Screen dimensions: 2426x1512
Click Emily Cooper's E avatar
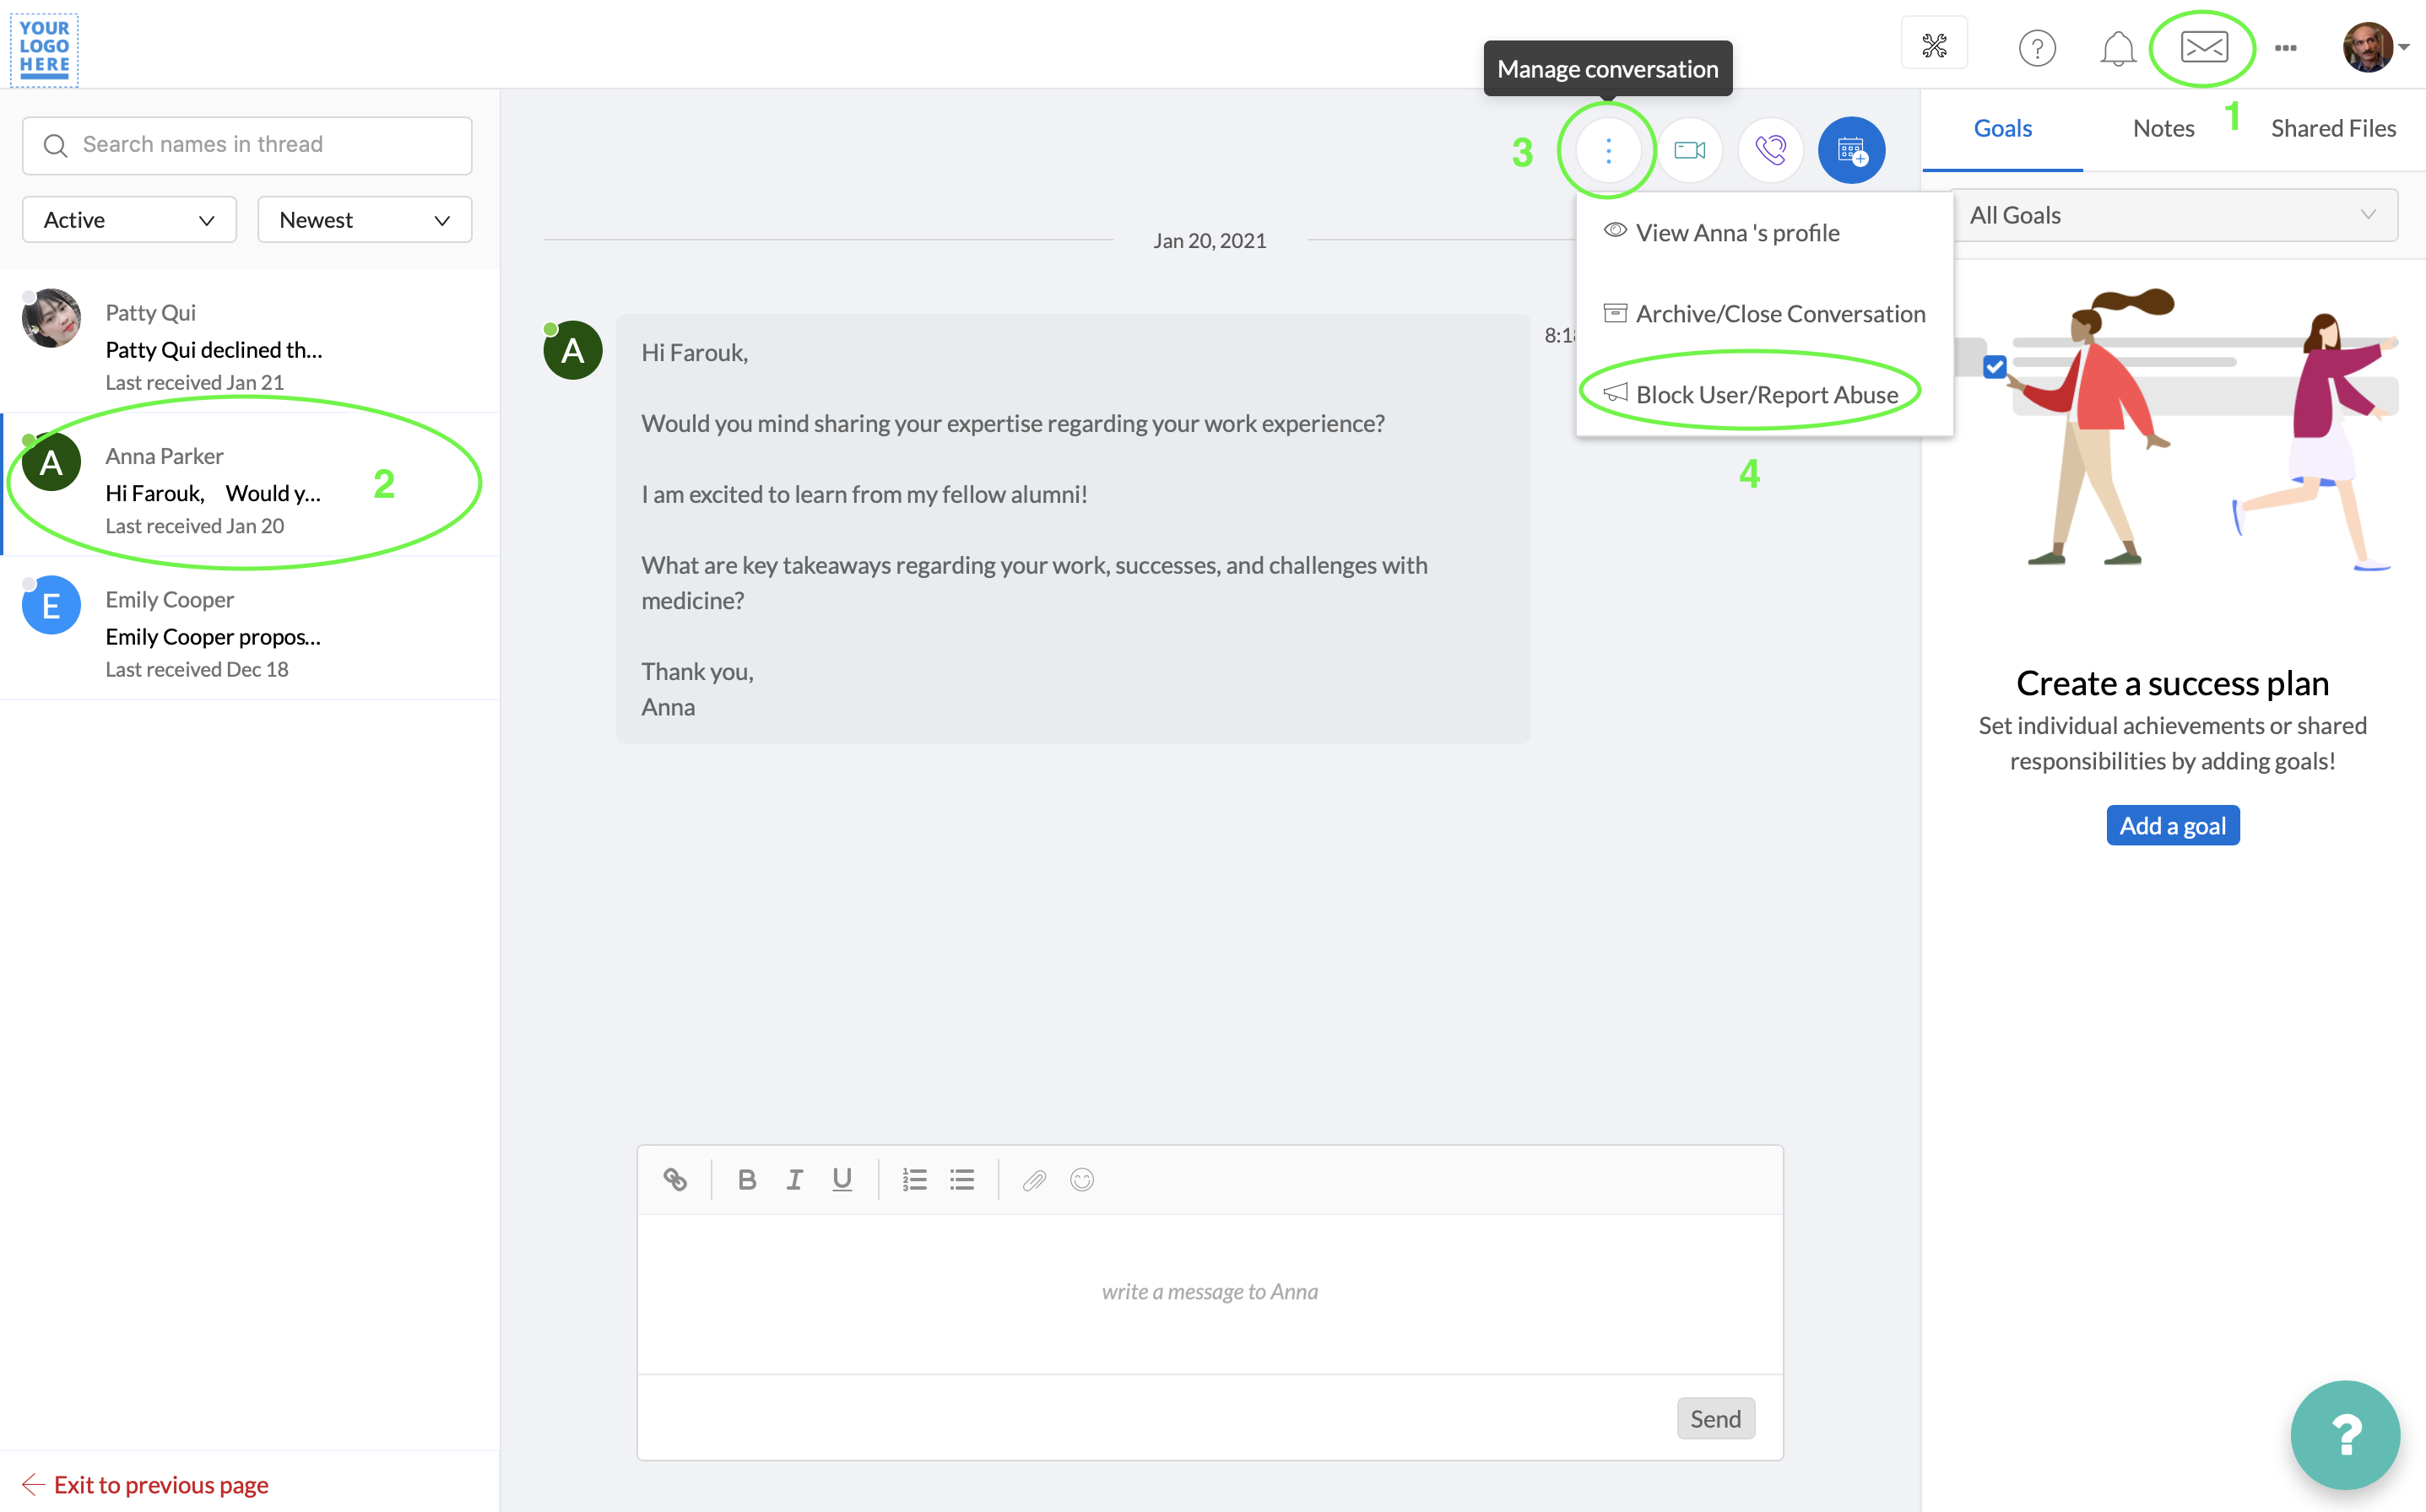(51, 605)
